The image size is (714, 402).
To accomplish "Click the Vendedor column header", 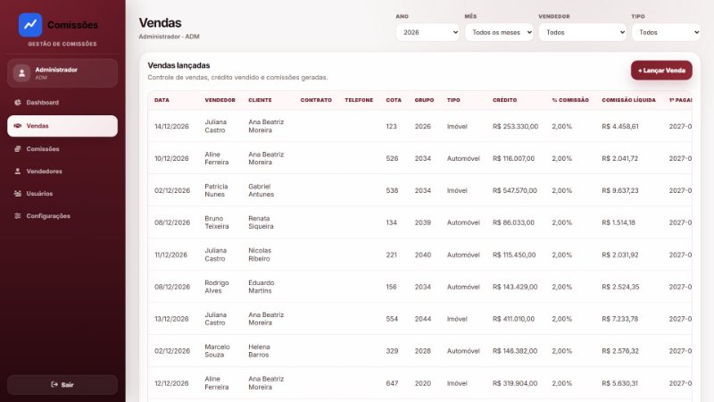I will point(220,100).
